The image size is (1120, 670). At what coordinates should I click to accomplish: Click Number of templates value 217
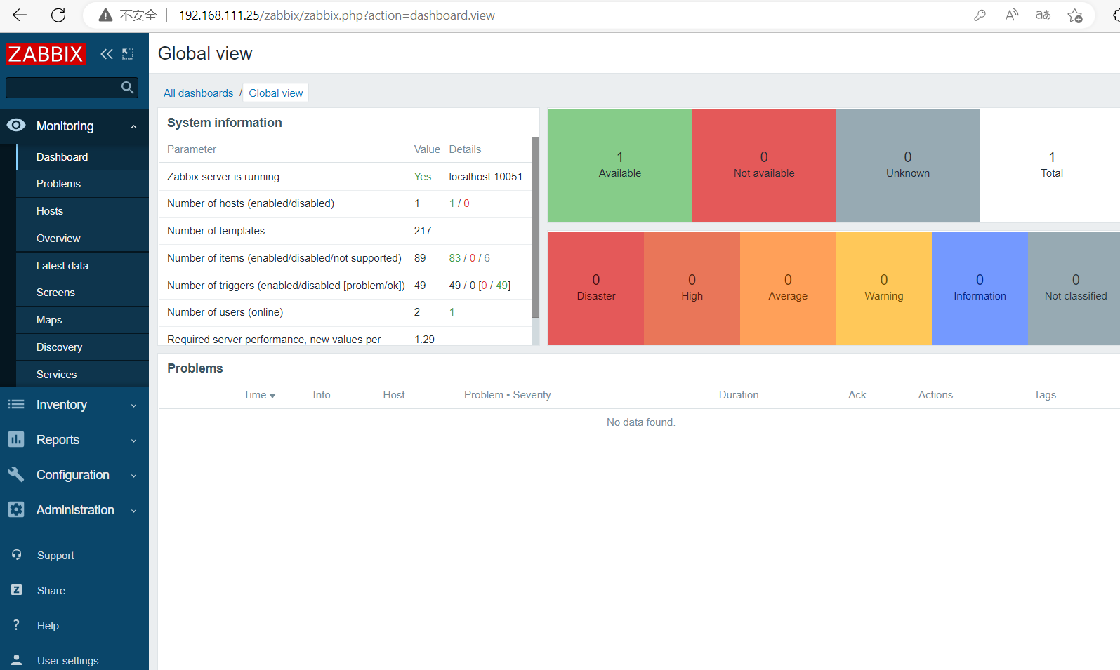(423, 231)
